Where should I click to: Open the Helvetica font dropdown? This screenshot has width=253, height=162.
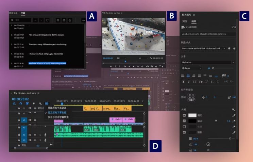click(208, 62)
